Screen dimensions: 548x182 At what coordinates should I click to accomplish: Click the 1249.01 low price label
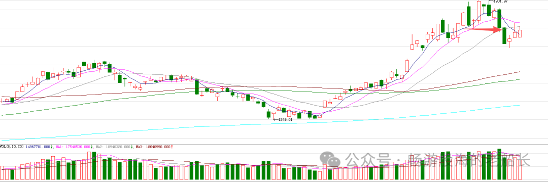[x=285, y=119]
